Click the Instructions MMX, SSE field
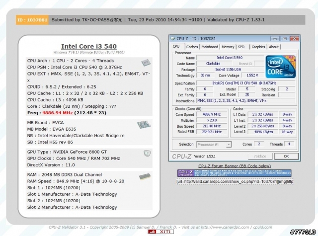Viewport: 318px width, 236px height. point(246,101)
